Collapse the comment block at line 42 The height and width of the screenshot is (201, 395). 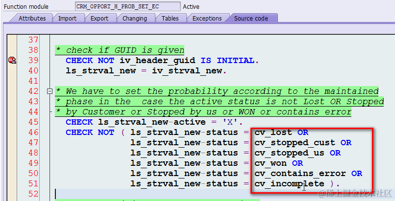pos(49,91)
